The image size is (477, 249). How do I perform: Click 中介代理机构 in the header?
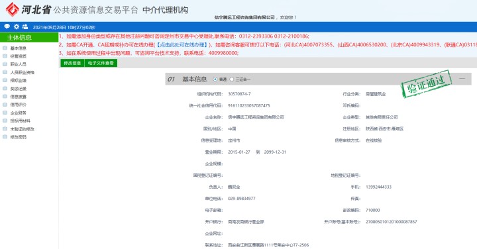click(x=165, y=10)
